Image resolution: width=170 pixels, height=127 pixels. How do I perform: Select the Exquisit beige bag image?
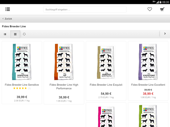tap(106, 62)
